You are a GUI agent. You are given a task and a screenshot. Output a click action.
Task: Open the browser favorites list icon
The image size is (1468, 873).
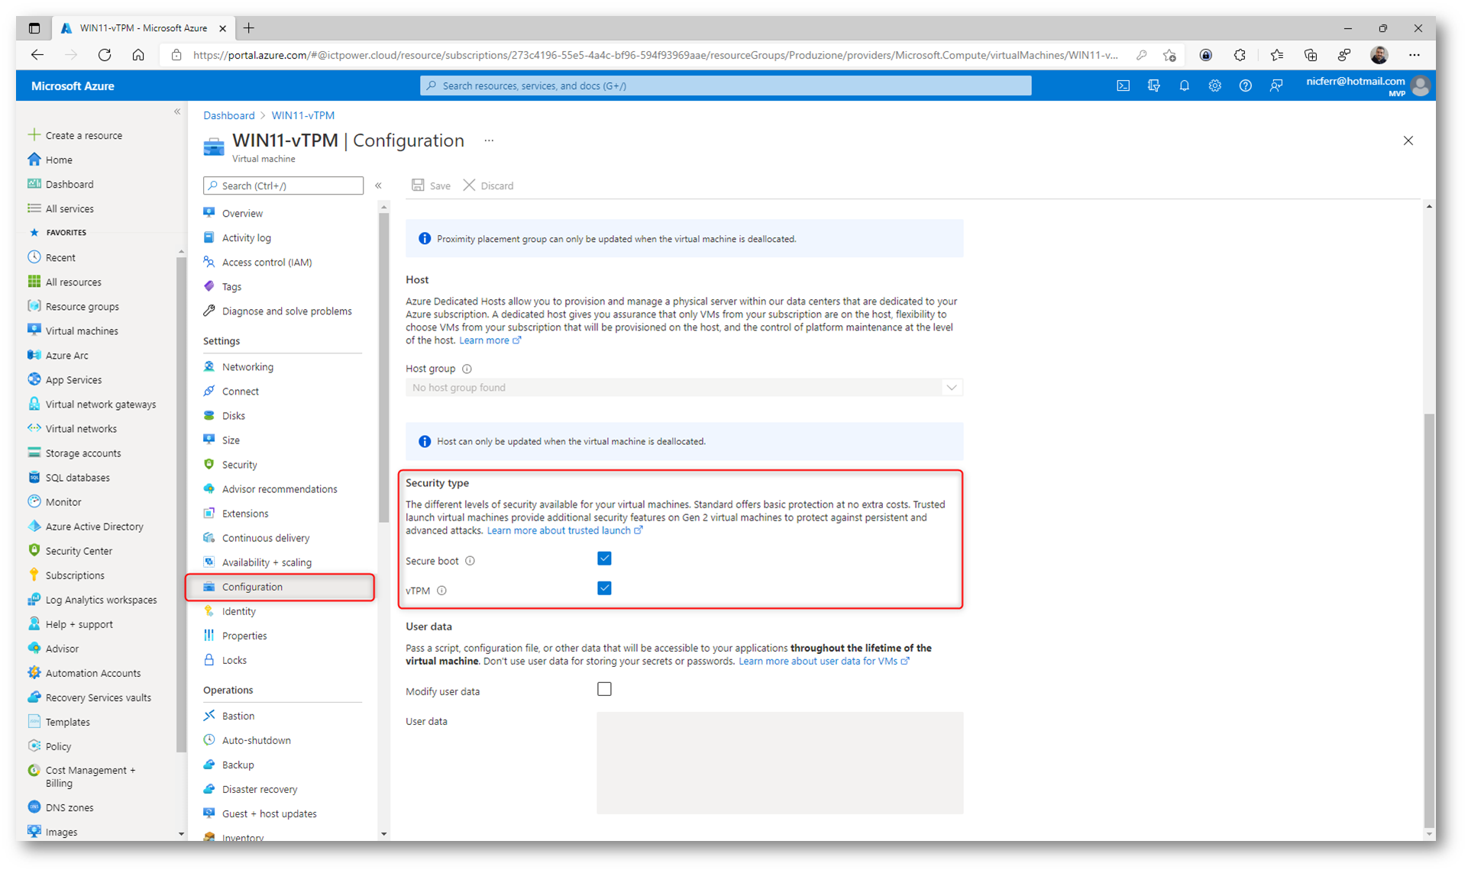[1276, 55]
